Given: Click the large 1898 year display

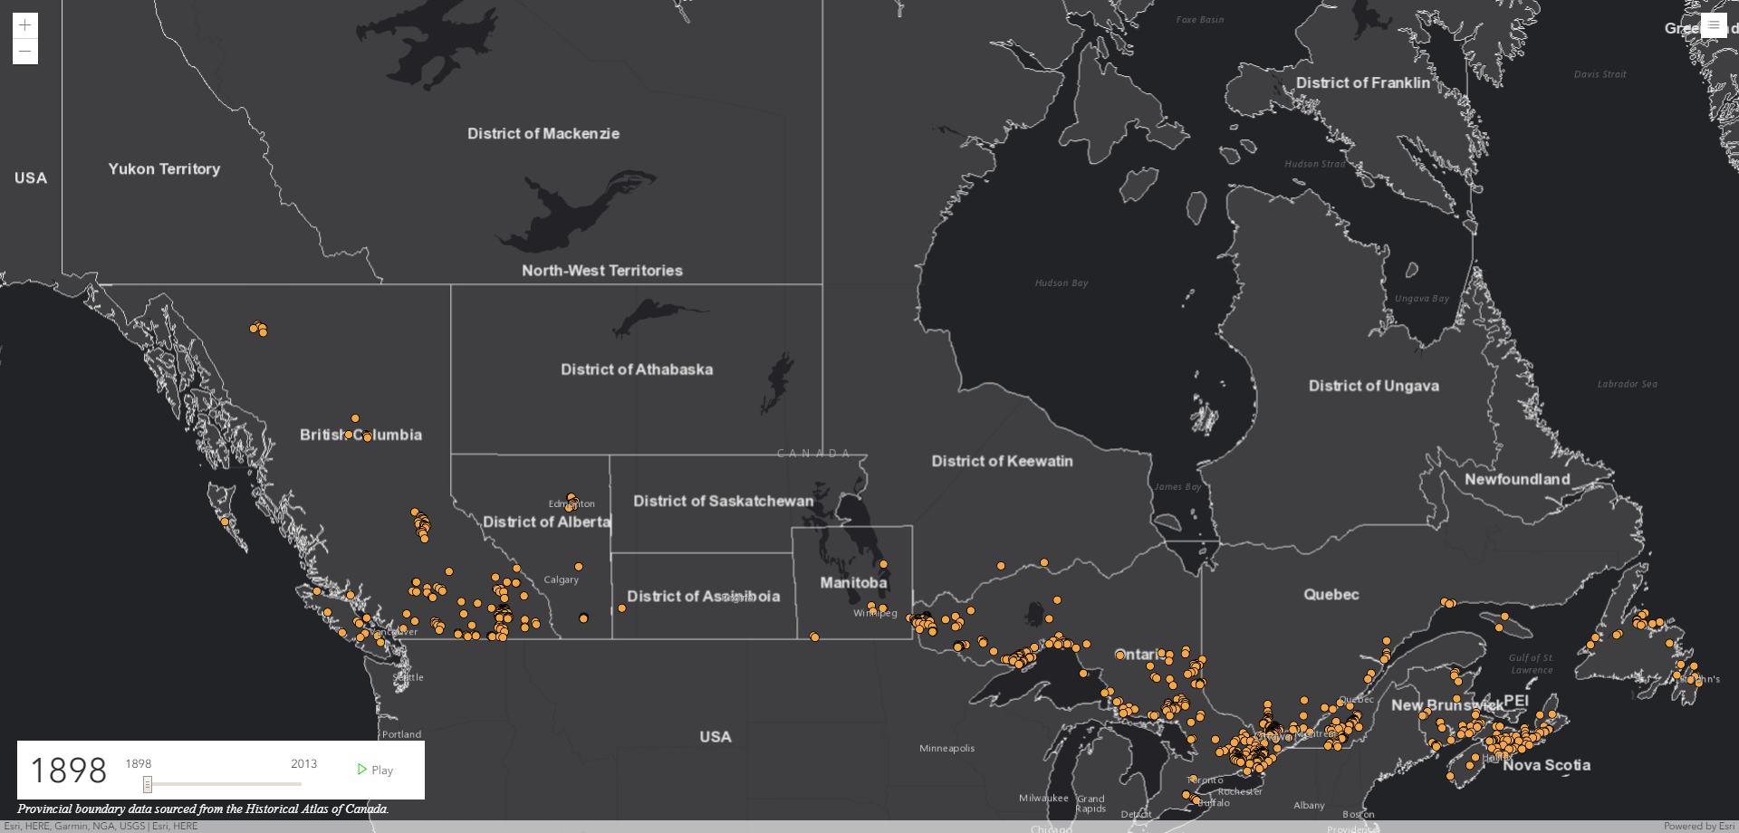Looking at the screenshot, I should 69,771.
